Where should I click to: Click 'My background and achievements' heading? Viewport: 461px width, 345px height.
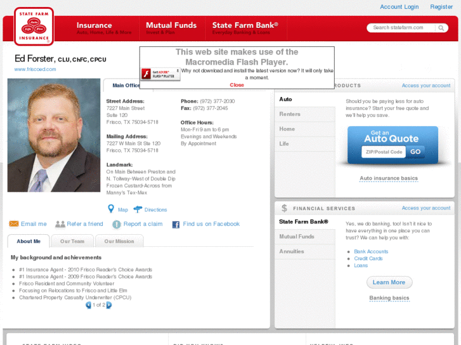(56, 258)
